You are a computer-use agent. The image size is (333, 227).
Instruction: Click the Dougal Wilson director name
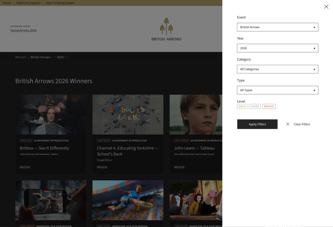coord(105,160)
